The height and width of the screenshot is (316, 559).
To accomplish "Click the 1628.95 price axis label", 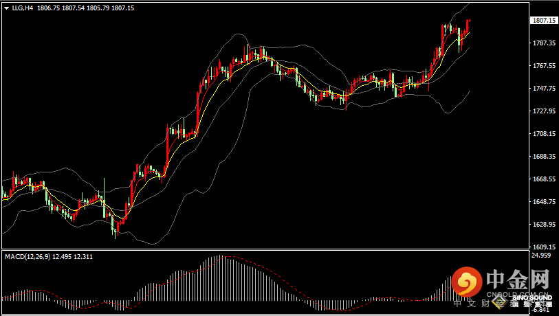I will click(x=543, y=225).
